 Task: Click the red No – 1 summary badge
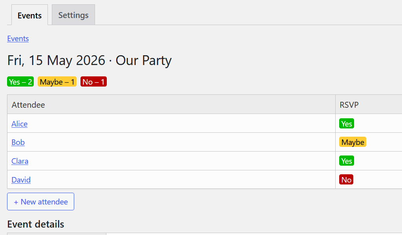(x=93, y=81)
